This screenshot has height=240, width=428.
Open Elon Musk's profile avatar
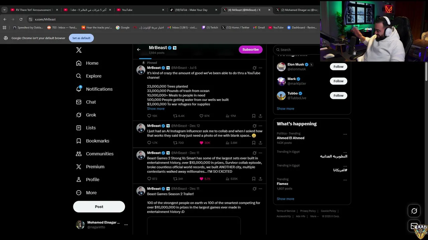point(281,67)
